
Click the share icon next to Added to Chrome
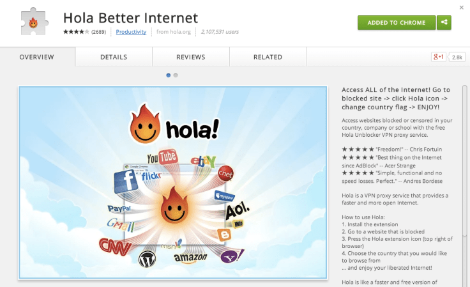444,22
